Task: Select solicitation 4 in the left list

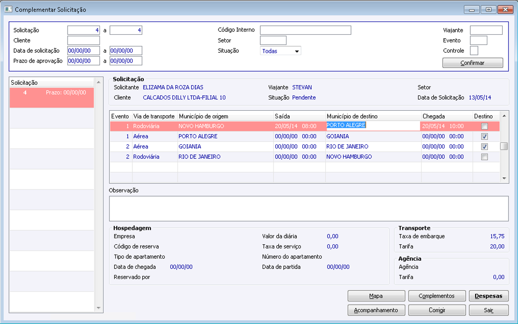Action: 51,97
